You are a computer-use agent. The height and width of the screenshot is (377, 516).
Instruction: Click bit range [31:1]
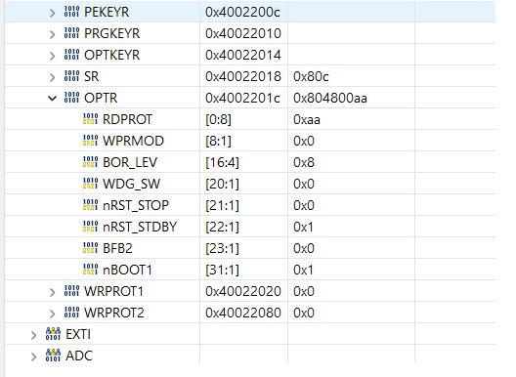coord(223,270)
